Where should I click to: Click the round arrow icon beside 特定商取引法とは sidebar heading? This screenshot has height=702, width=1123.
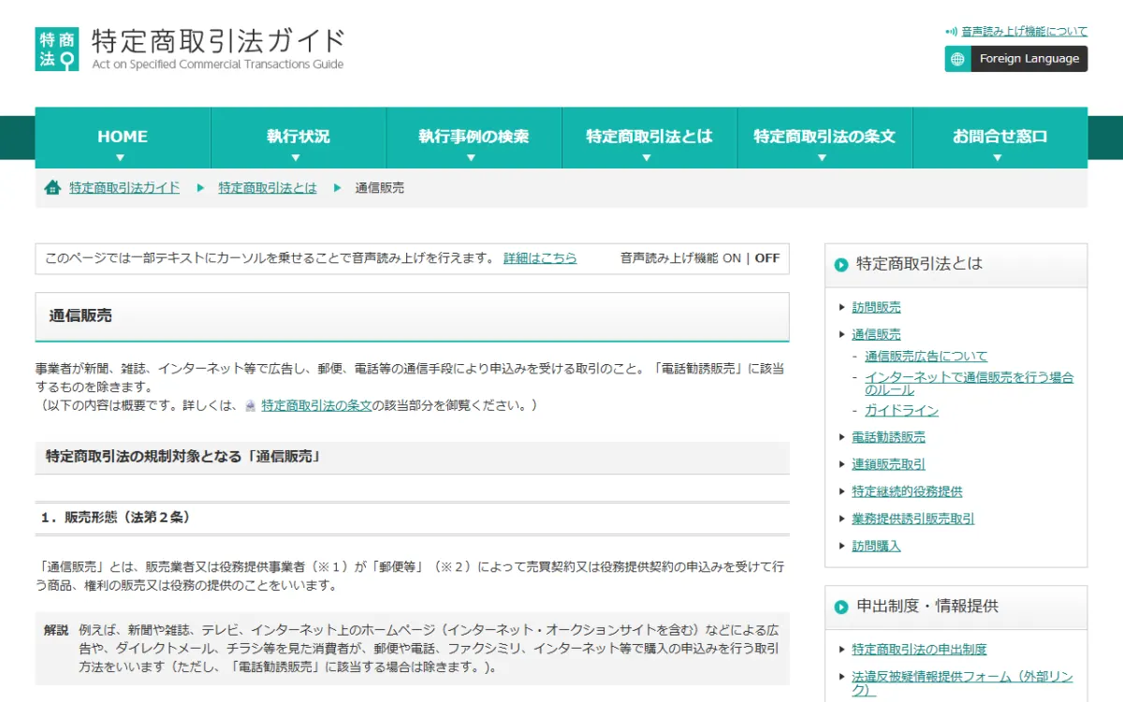pos(841,265)
